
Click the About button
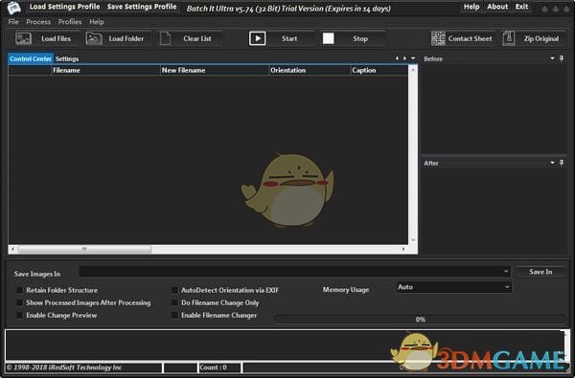click(497, 7)
